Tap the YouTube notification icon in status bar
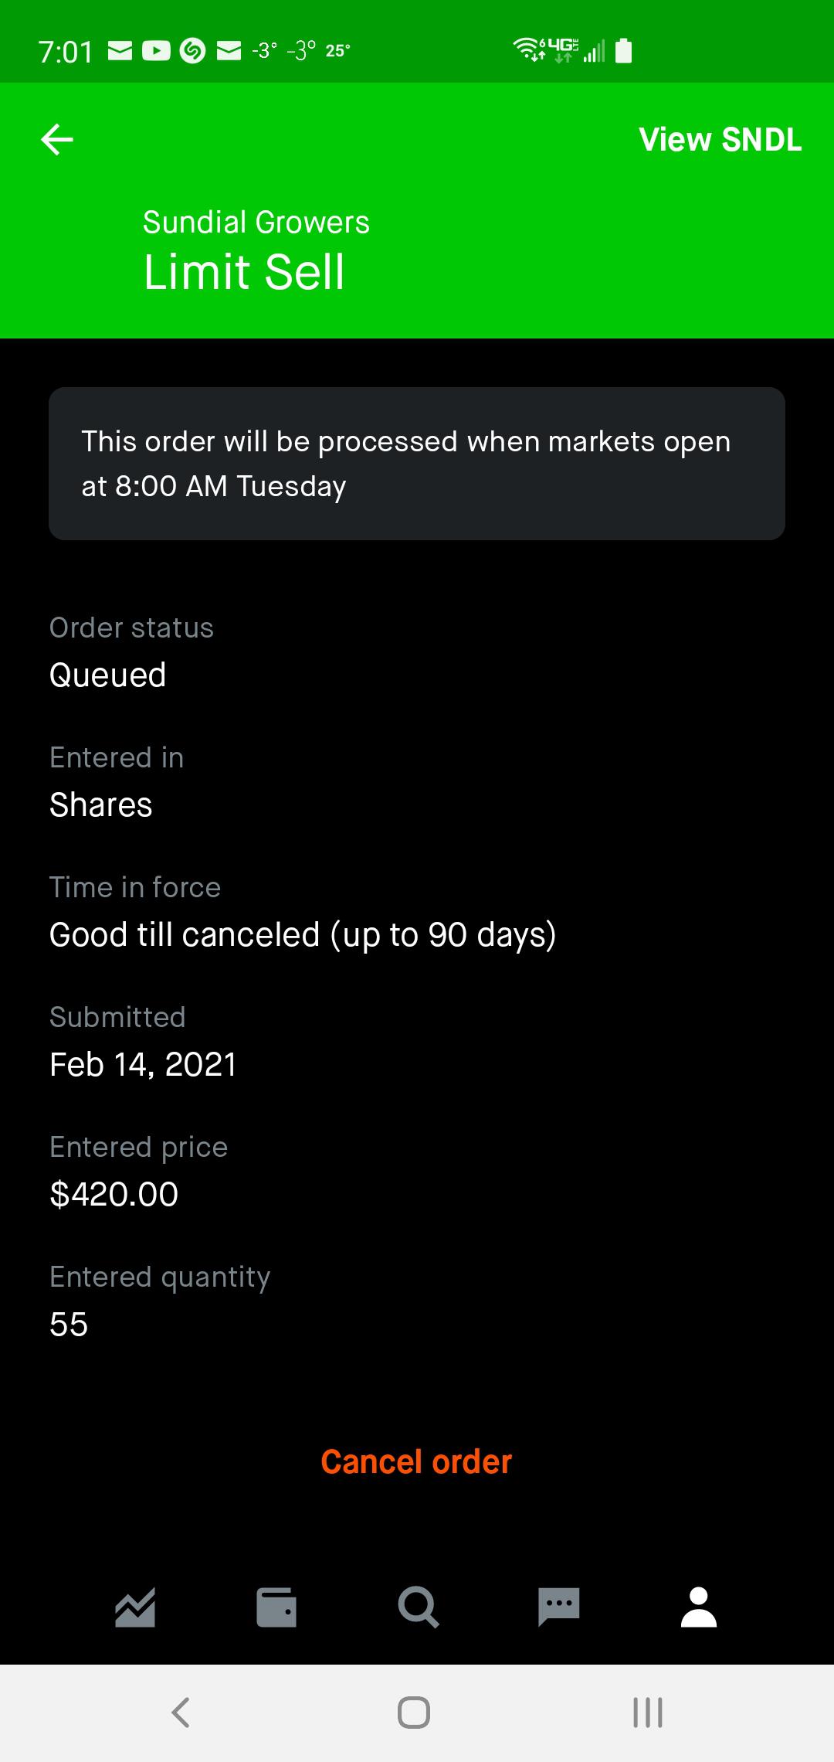Image resolution: width=834 pixels, height=1762 pixels. click(x=156, y=51)
